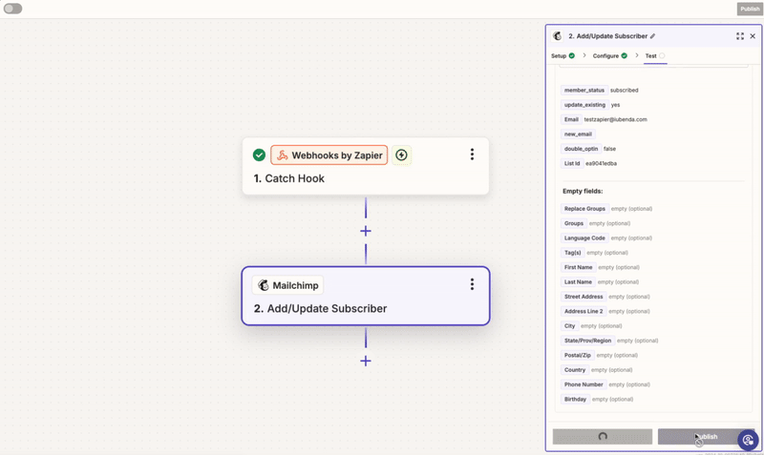Close the Add/Update Subscriber panel
764x455 pixels.
[753, 36]
